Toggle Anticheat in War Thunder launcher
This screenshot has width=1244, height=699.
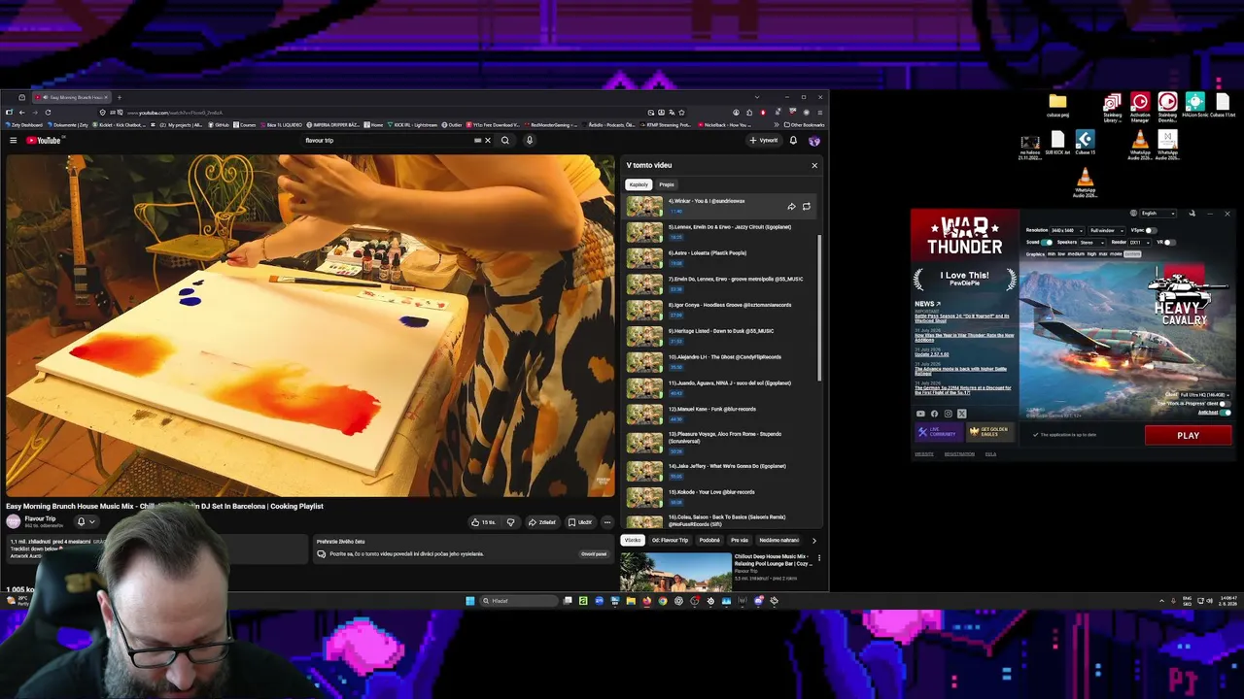pos(1227,413)
